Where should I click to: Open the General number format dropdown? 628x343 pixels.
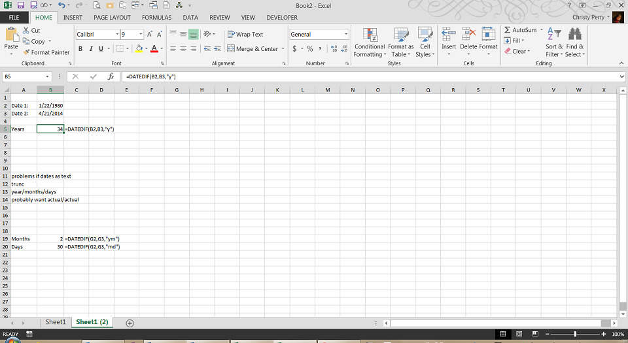point(346,35)
